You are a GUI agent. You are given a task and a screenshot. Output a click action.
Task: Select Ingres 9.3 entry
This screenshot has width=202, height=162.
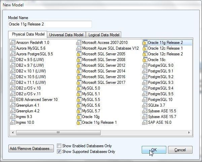click(x=21, y=117)
